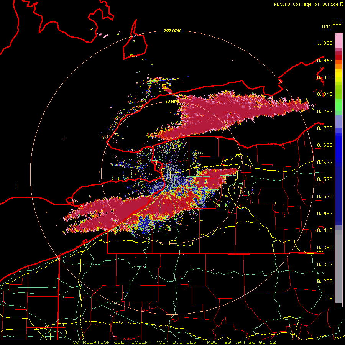Click the 0.947 value on the color scale
This screenshot has height=345, width=345.
(325, 60)
